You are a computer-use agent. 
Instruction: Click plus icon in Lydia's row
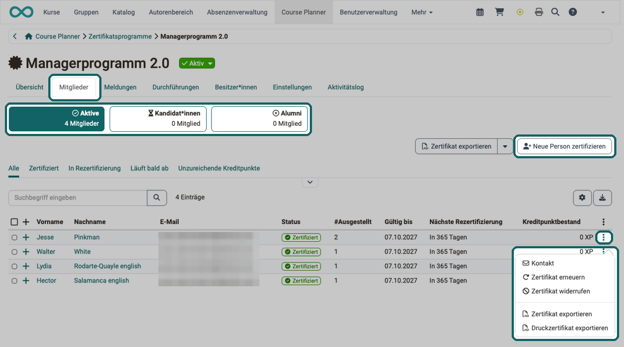(26, 266)
